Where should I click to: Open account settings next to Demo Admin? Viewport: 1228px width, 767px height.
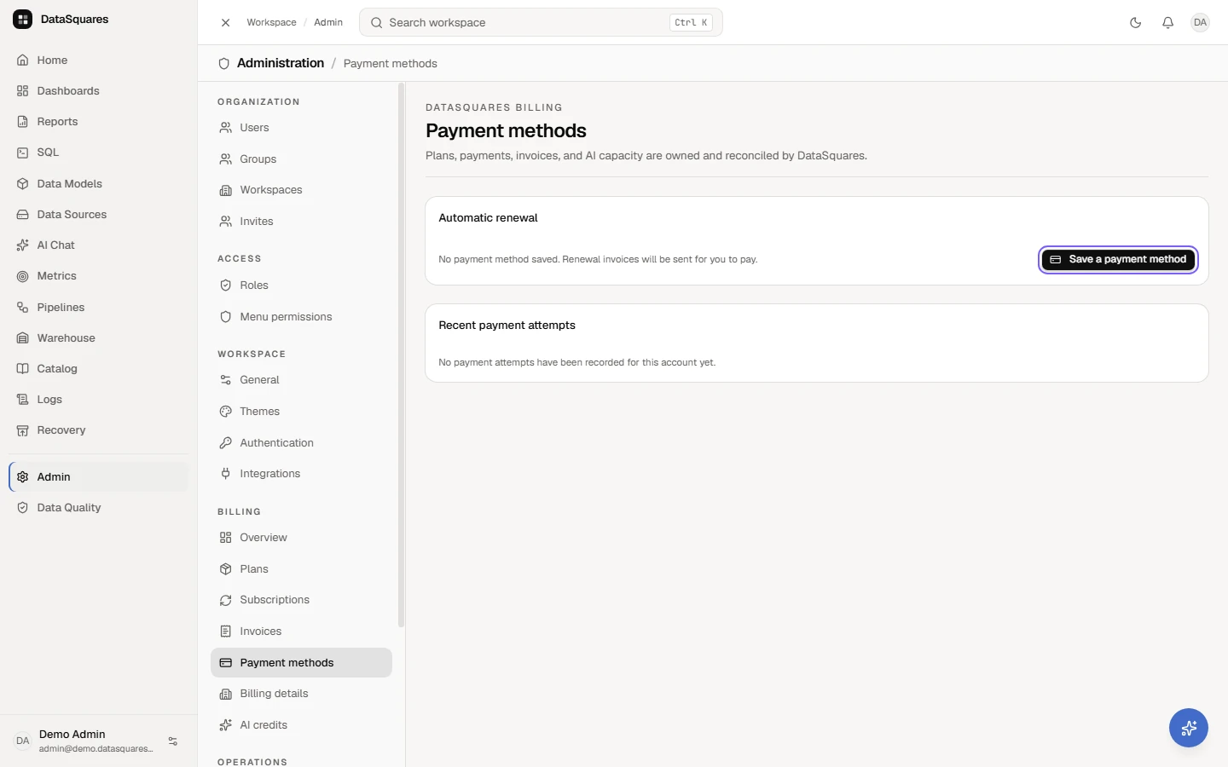pyautogui.click(x=173, y=741)
